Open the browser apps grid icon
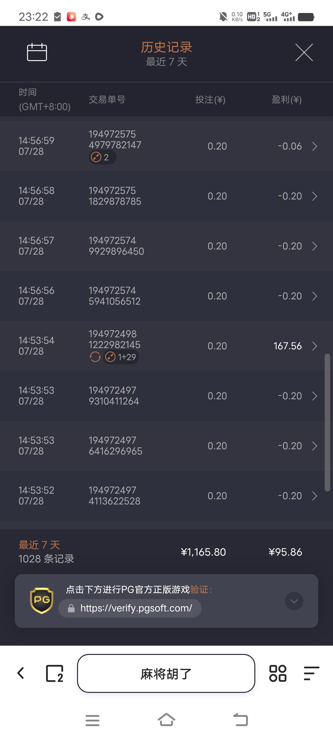The image size is (333, 740). pos(278,673)
